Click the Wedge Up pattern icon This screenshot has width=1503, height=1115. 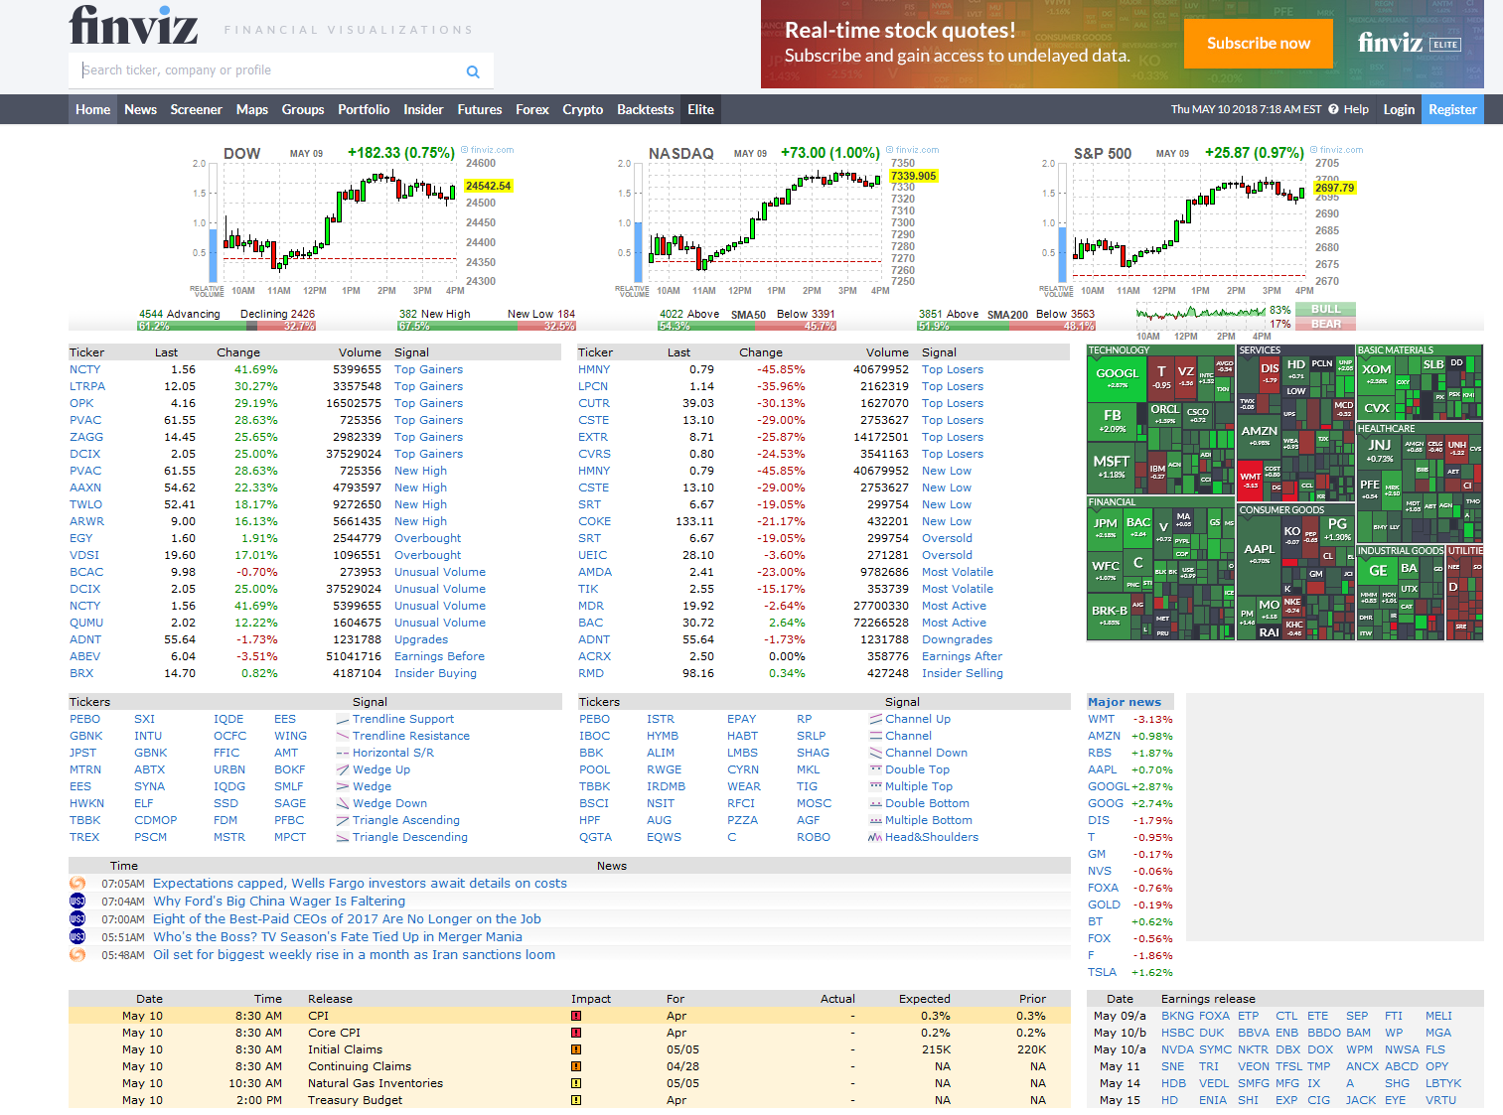point(343,770)
